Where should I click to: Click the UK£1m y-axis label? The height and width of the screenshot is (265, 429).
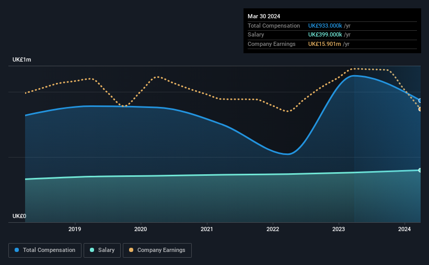[21, 59]
